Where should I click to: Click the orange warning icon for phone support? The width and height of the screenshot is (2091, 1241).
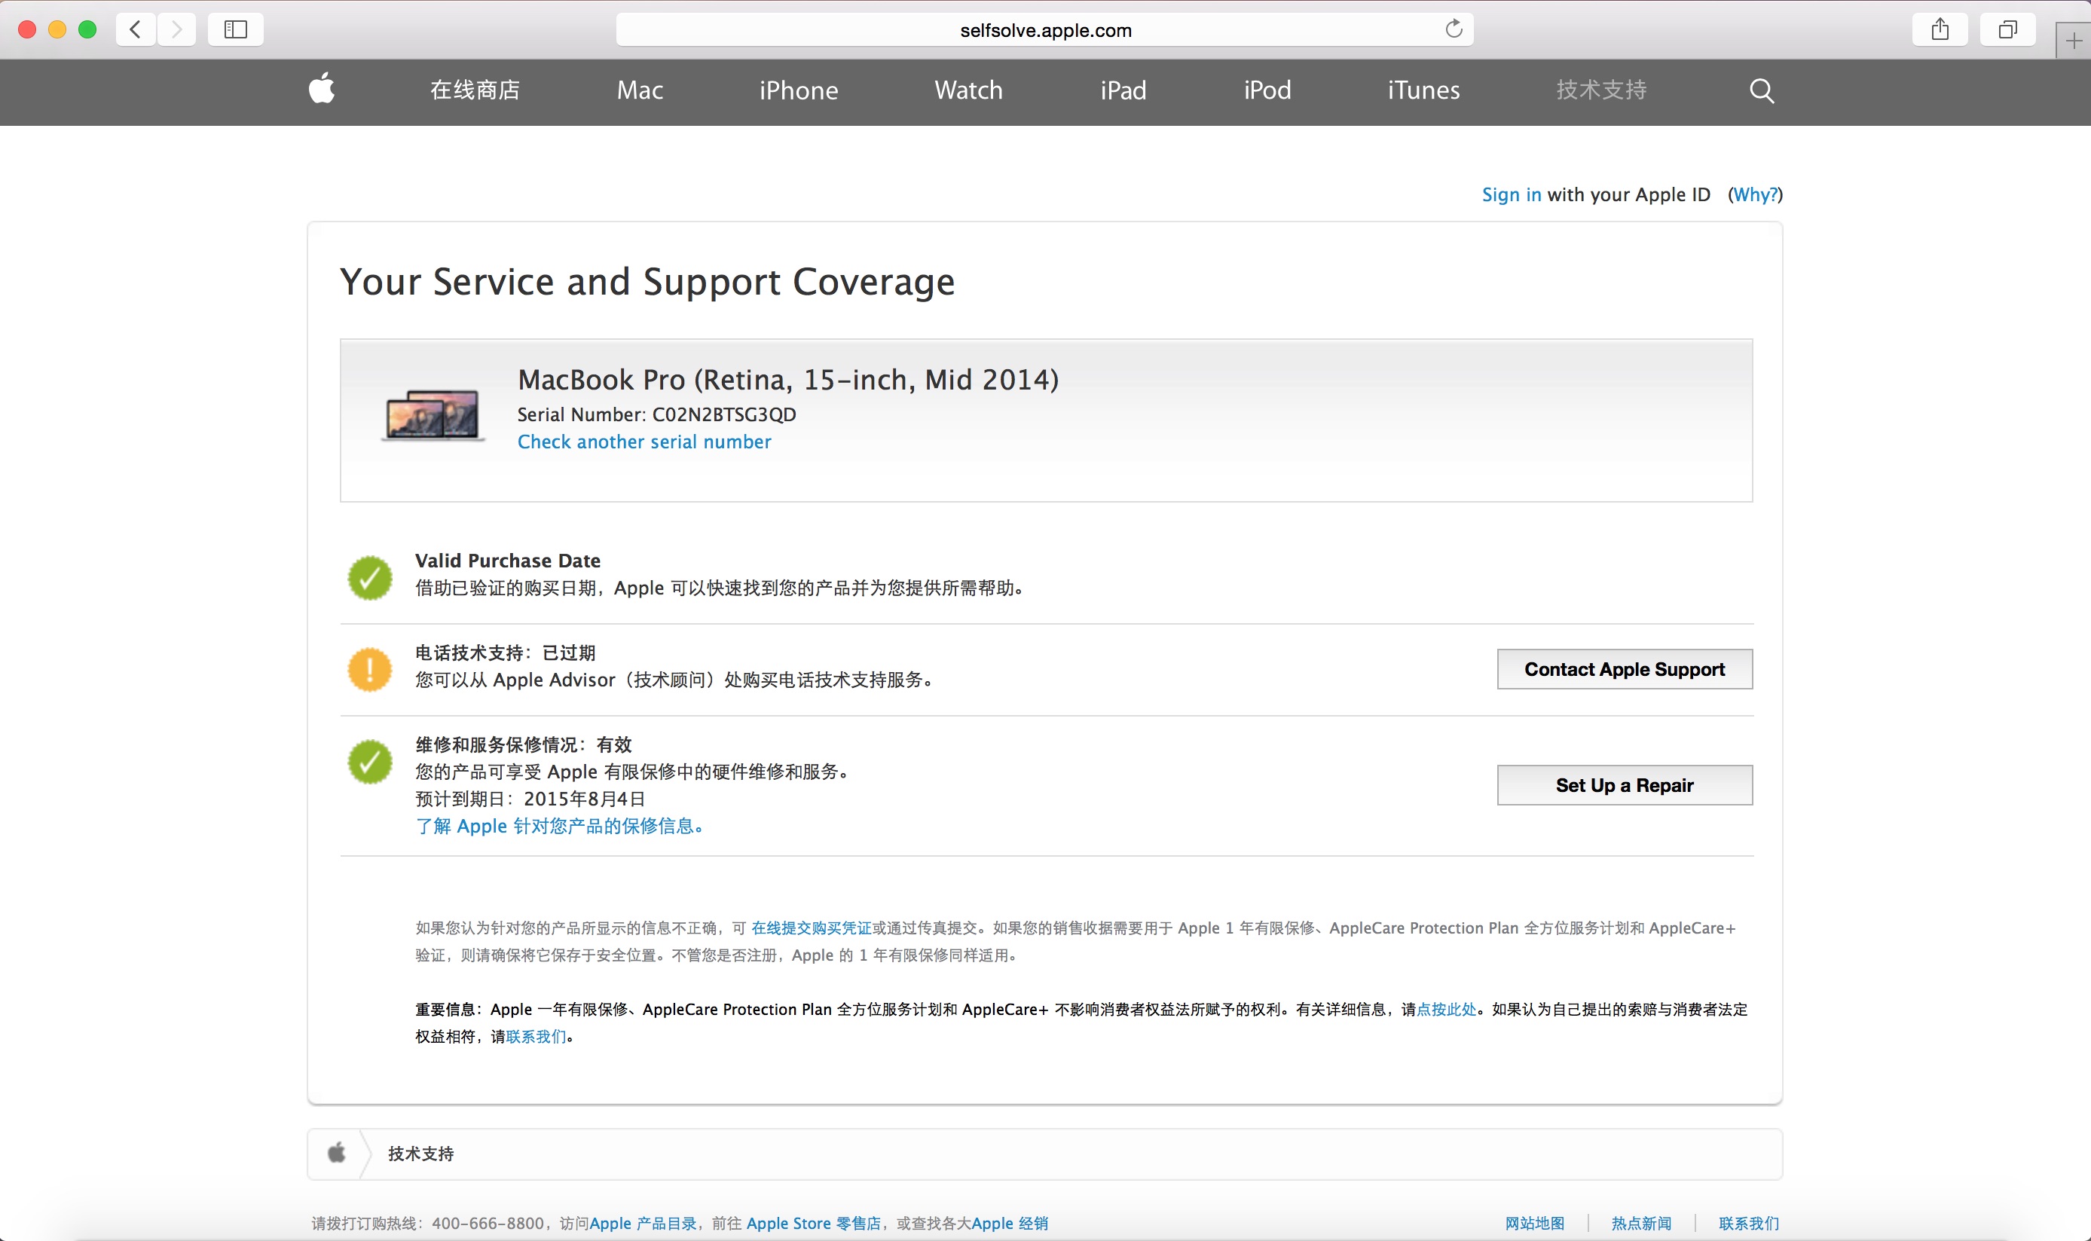[369, 669]
